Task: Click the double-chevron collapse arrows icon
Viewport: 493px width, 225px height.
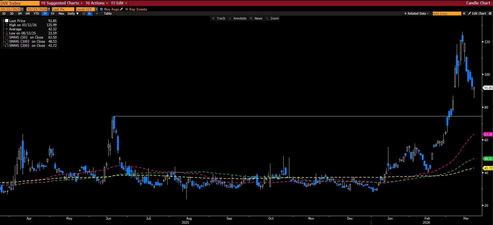Action: pyautogui.click(x=464, y=14)
